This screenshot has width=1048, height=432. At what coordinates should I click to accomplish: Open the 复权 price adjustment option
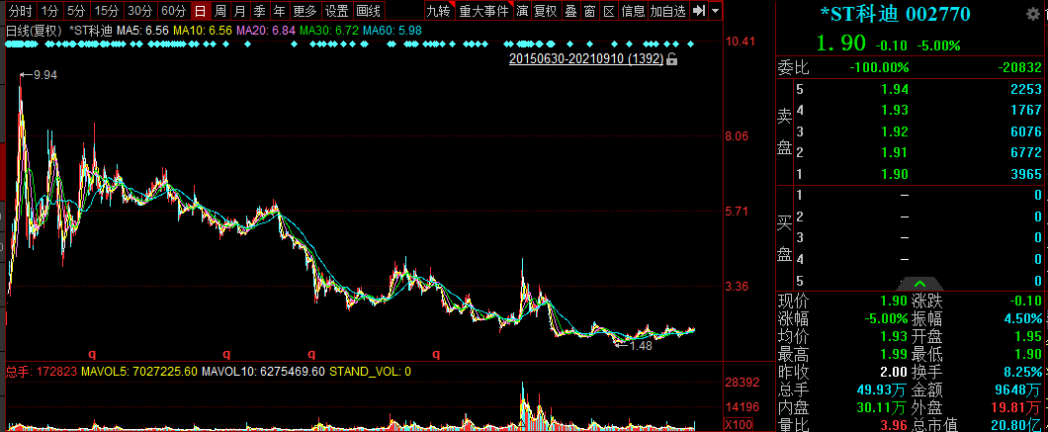point(546,11)
